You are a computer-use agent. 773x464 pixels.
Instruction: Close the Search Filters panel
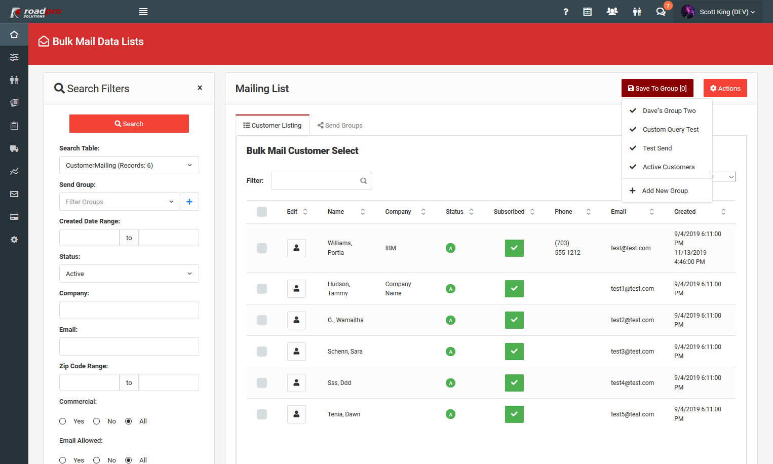tap(200, 88)
